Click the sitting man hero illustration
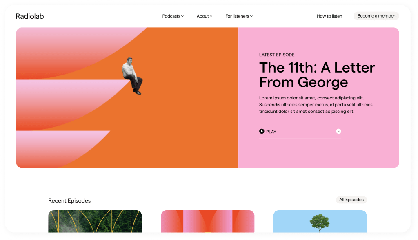418x240 pixels. click(x=132, y=76)
